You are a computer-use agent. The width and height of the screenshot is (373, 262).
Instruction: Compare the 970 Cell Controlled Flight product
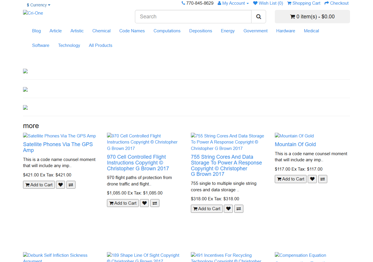pyautogui.click(x=155, y=203)
